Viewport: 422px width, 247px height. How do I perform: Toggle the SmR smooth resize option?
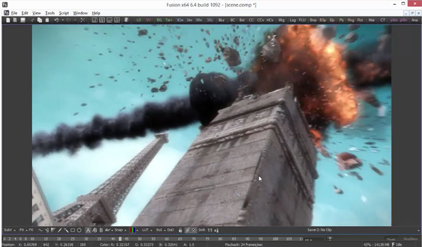(202, 230)
